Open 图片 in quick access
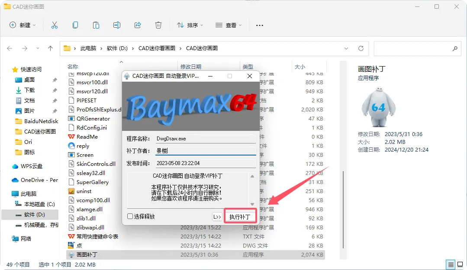The width and height of the screenshot is (467, 270). 29,111
